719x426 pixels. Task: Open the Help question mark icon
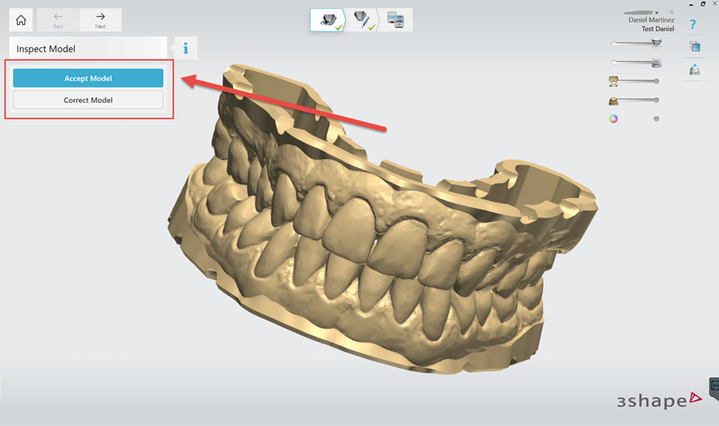tap(693, 24)
